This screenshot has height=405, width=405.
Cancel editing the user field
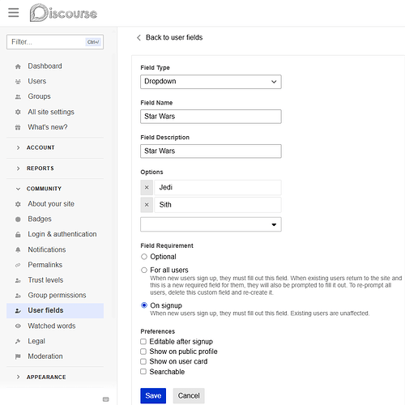coord(189,395)
